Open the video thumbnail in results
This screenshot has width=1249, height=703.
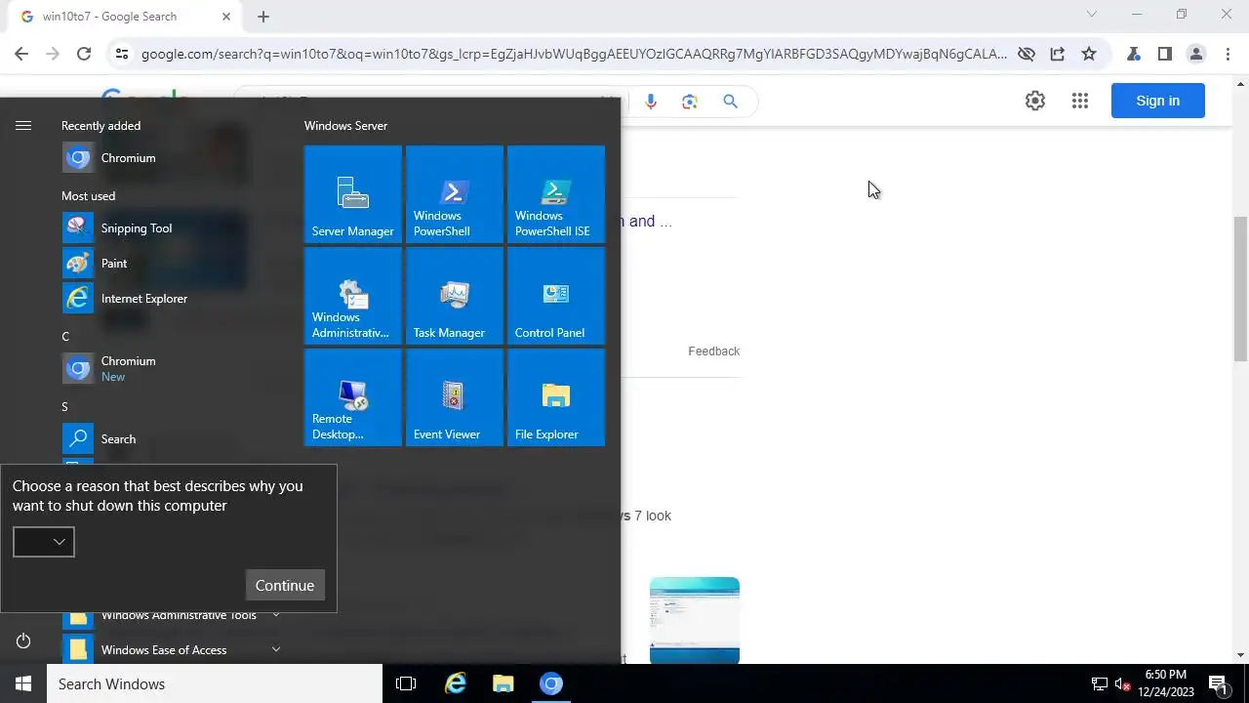695,620
